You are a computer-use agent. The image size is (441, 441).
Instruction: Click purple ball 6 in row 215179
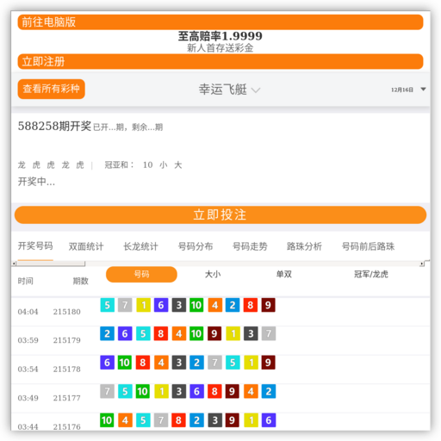click(125, 333)
